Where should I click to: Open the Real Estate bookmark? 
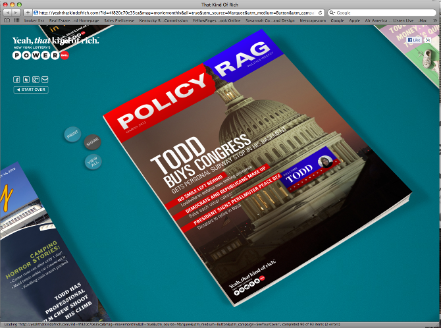(59, 20)
